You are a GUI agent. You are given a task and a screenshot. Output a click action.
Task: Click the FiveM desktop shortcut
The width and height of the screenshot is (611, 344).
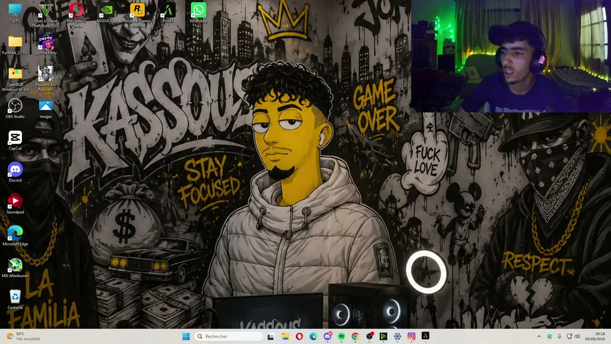(x=168, y=13)
